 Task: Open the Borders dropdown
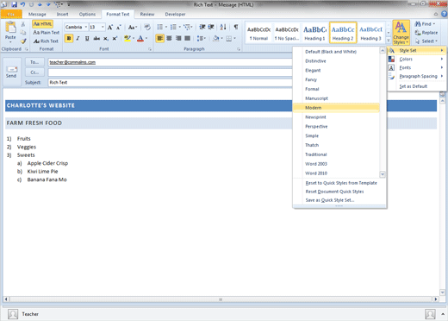234,38
